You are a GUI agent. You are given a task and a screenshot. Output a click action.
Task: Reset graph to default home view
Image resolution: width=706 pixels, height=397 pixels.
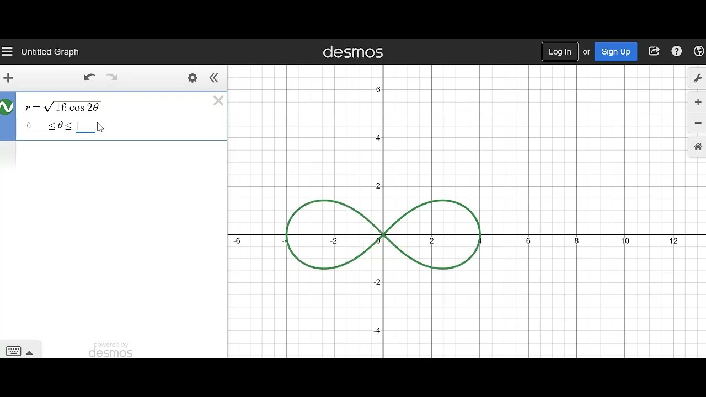[698, 147]
